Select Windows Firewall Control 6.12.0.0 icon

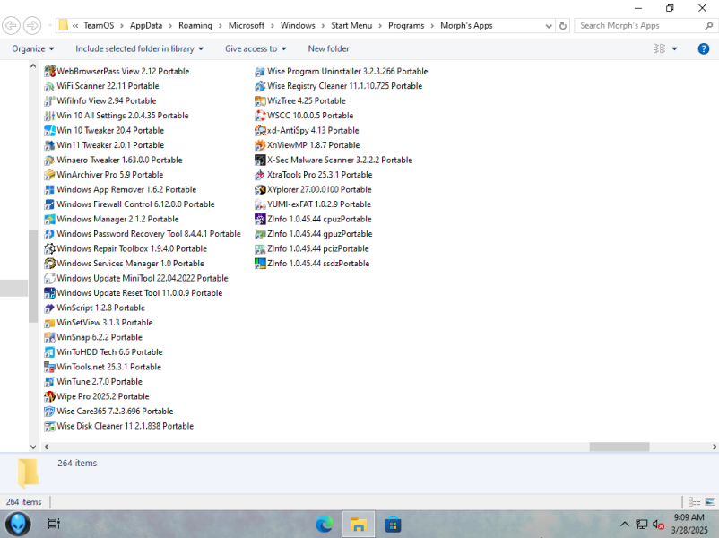49,204
